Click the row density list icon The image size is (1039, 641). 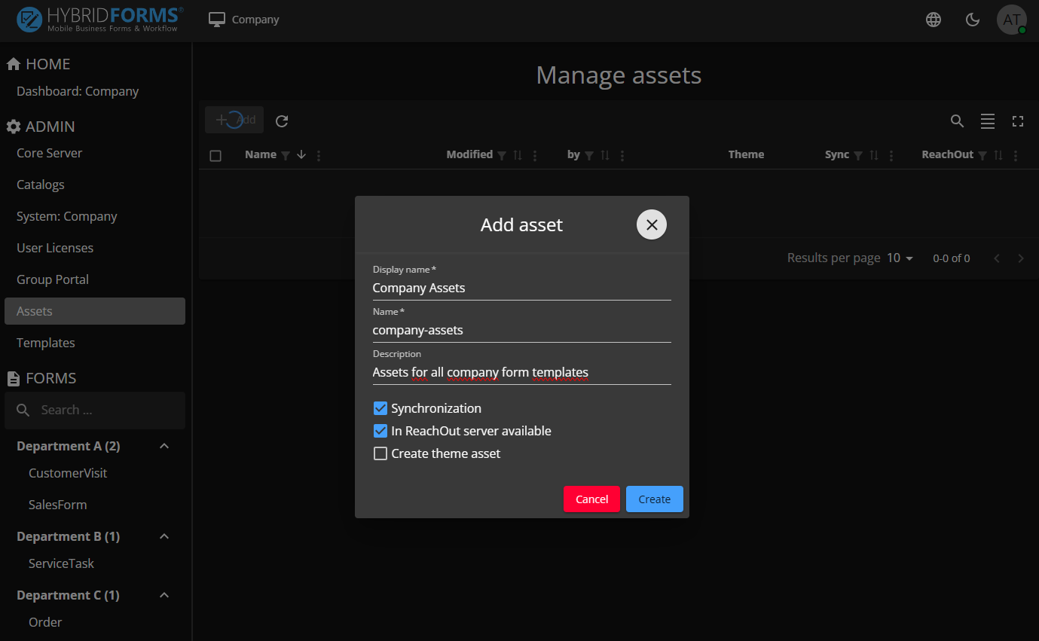click(987, 121)
